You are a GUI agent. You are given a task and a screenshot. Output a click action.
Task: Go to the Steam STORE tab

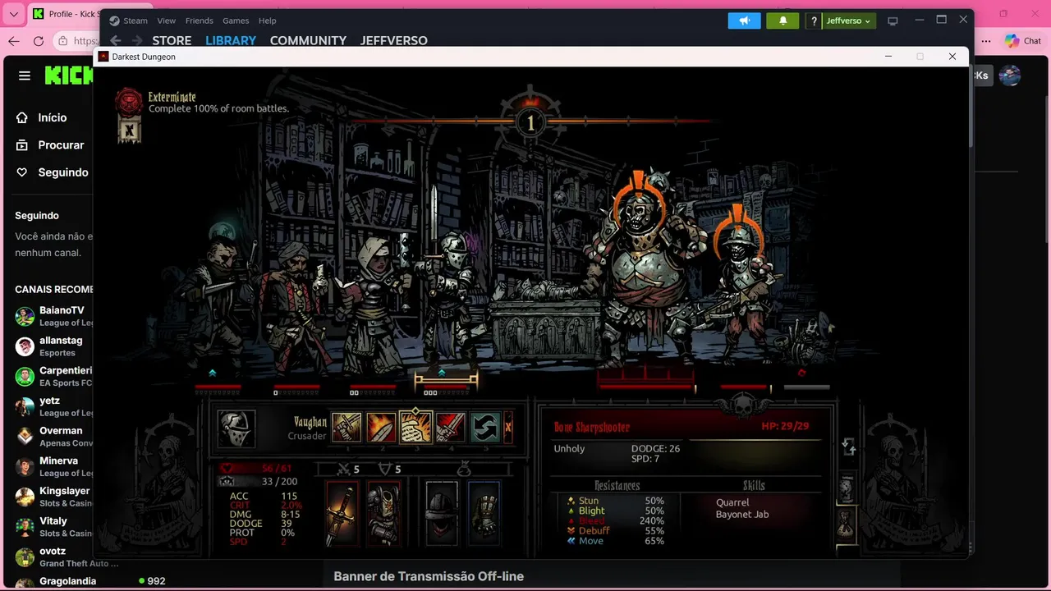[172, 40]
